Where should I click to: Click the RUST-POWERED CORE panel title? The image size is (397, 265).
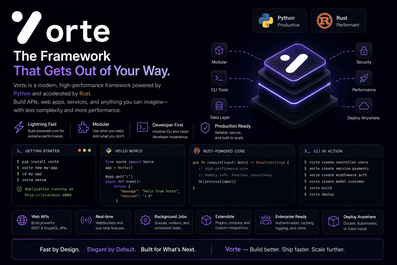(x=224, y=151)
